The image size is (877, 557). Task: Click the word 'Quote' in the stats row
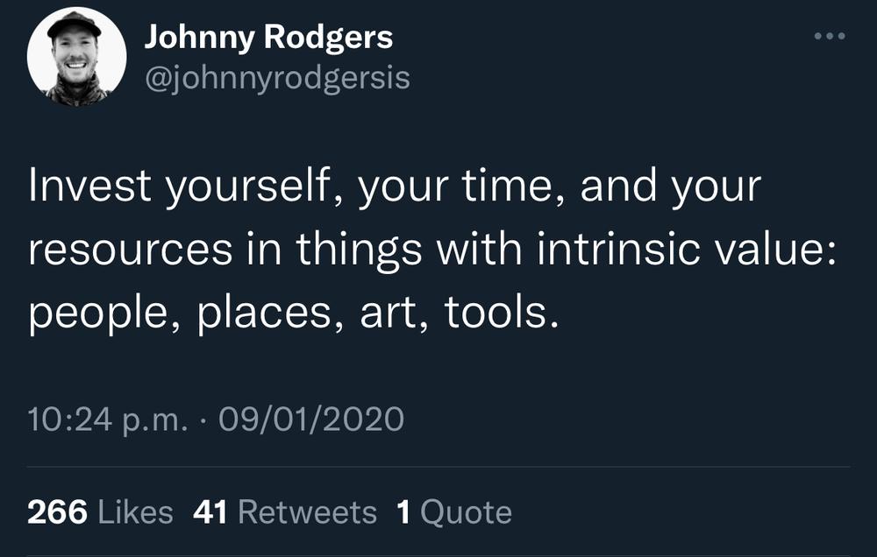(466, 512)
